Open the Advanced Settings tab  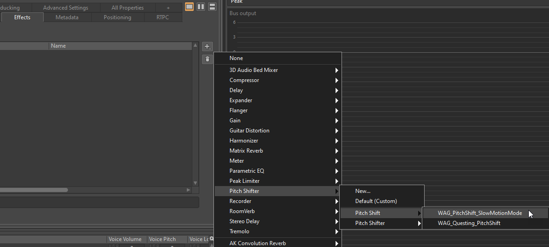point(66,8)
